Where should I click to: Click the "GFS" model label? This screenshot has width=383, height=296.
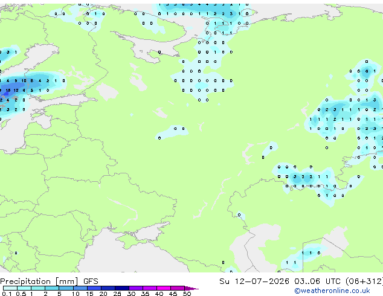pos(91,282)
